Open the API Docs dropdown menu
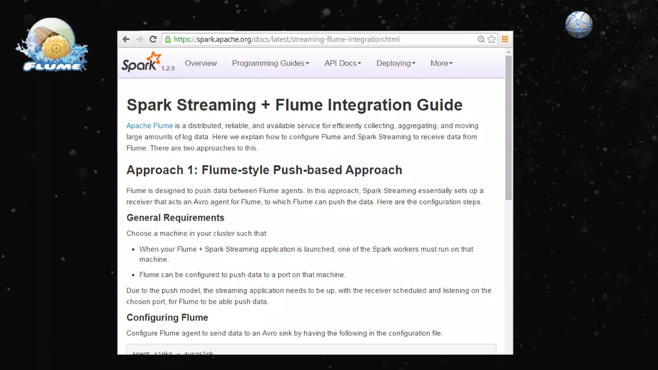This screenshot has height=370, width=658. click(342, 63)
